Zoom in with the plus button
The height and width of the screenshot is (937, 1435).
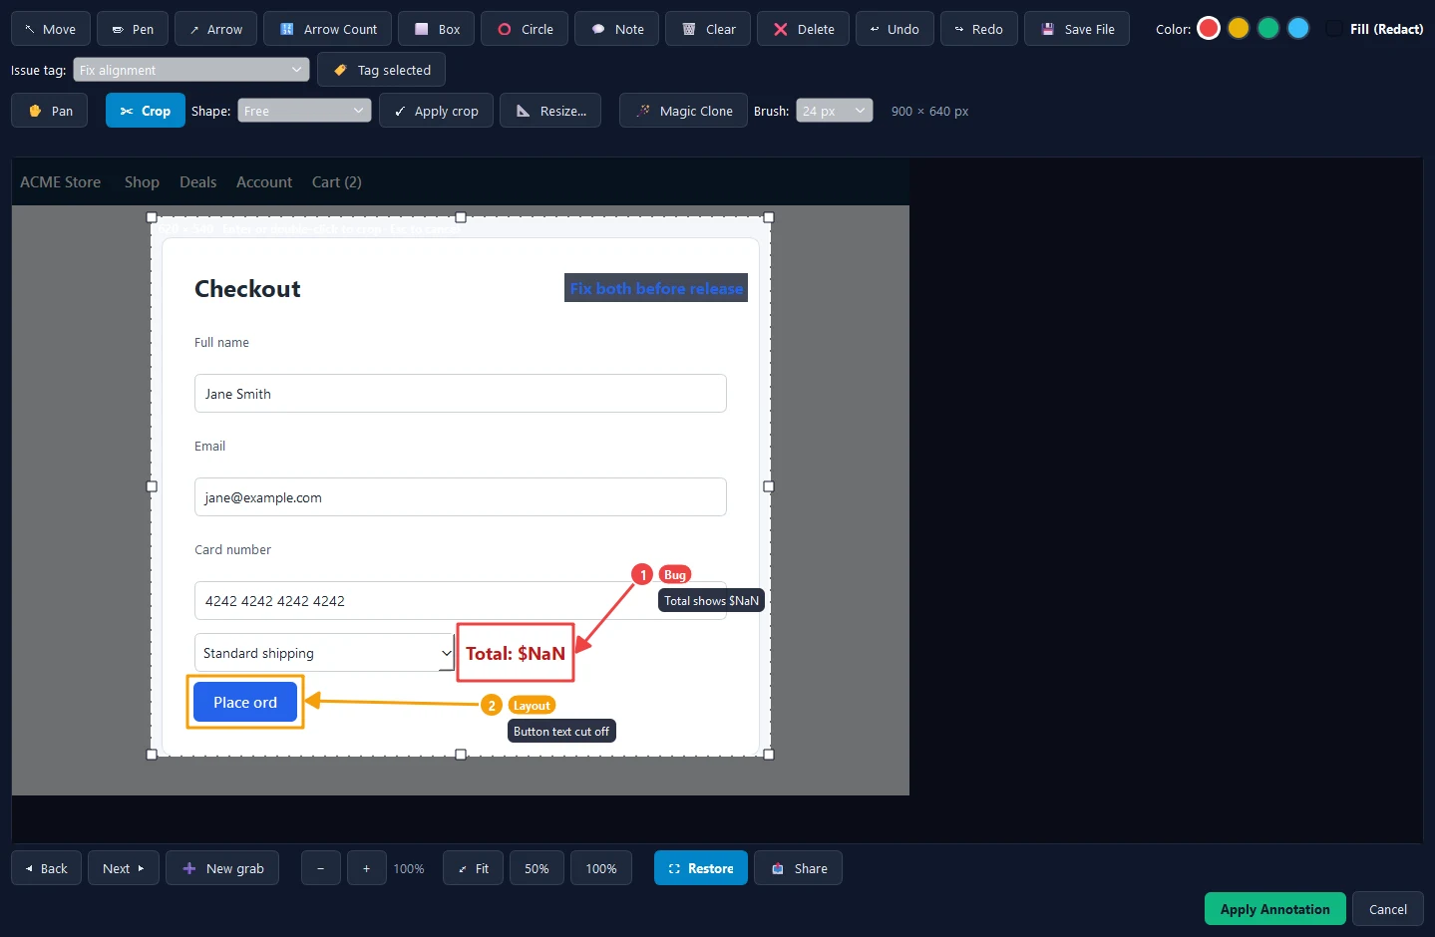pos(367,868)
